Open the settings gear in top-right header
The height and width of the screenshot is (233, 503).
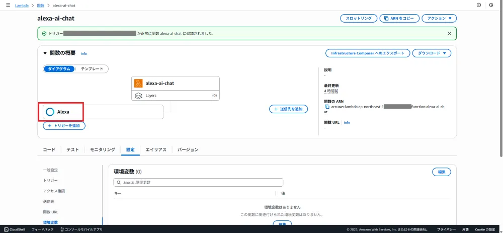(x=491, y=5)
